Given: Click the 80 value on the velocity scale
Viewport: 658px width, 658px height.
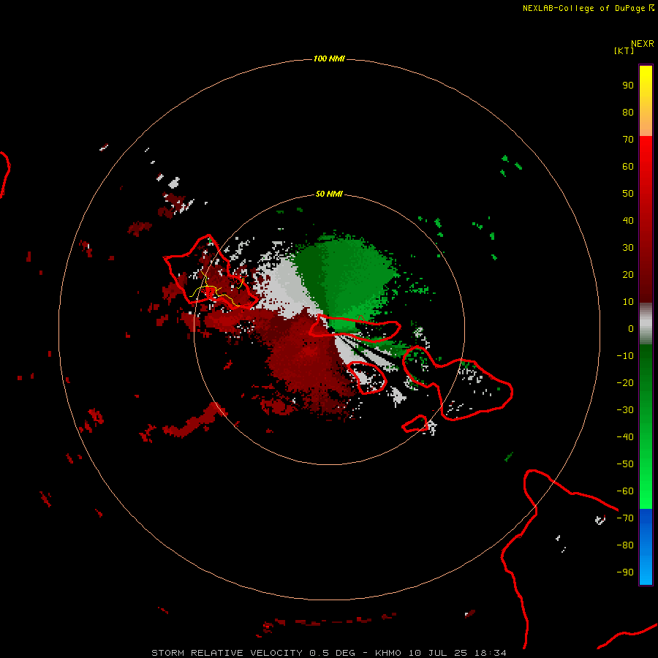Looking at the screenshot, I should point(628,113).
